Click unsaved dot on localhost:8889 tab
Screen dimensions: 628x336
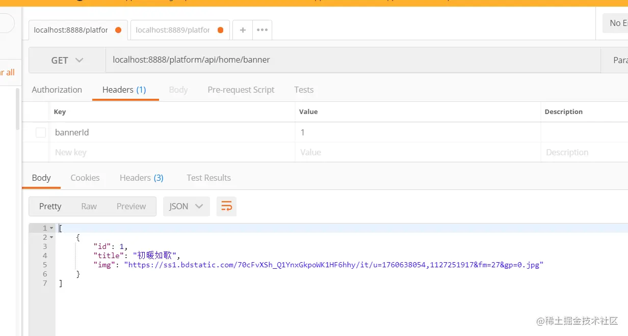tap(221, 30)
